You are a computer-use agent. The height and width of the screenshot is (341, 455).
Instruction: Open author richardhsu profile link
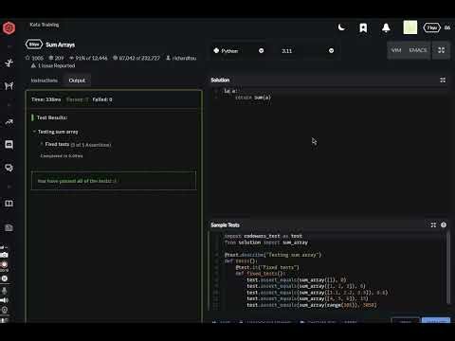[x=181, y=58]
